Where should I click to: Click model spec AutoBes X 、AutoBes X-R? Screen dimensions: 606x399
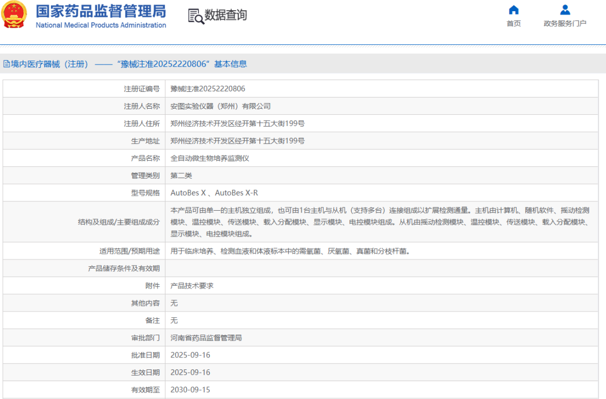214,193
